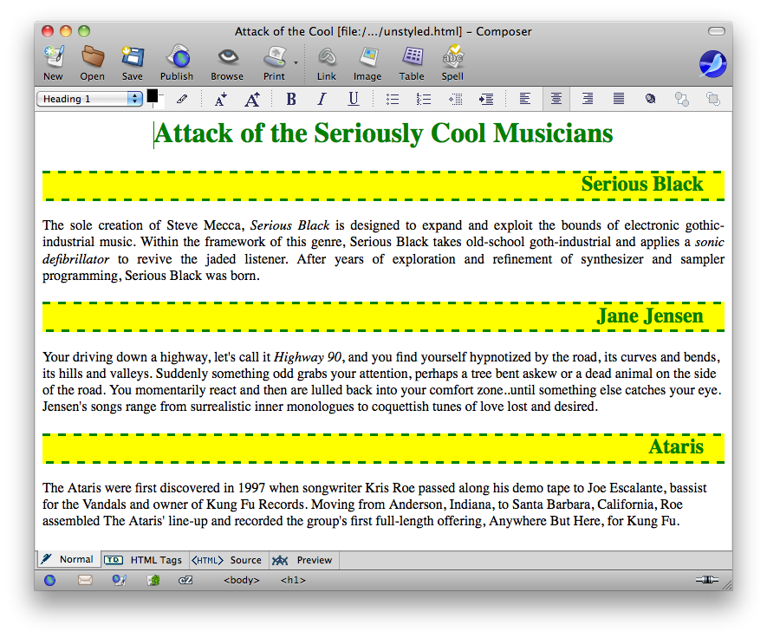
Task: Open the Spell check tool
Action: coord(452,62)
